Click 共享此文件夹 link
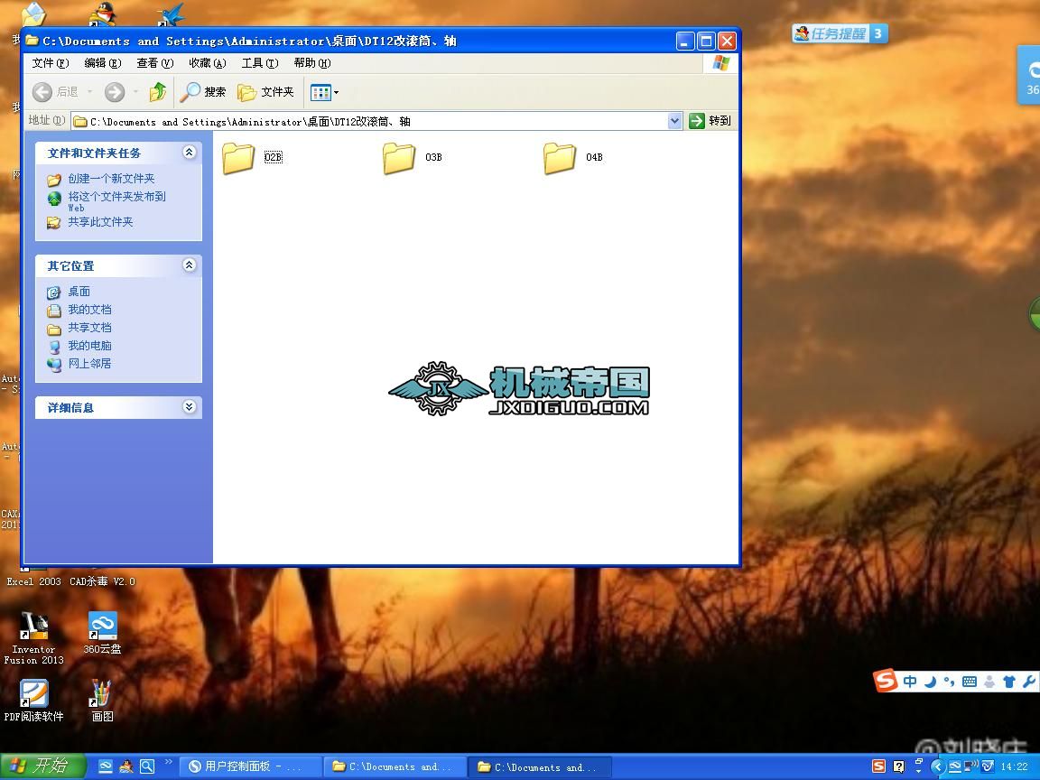 (100, 222)
